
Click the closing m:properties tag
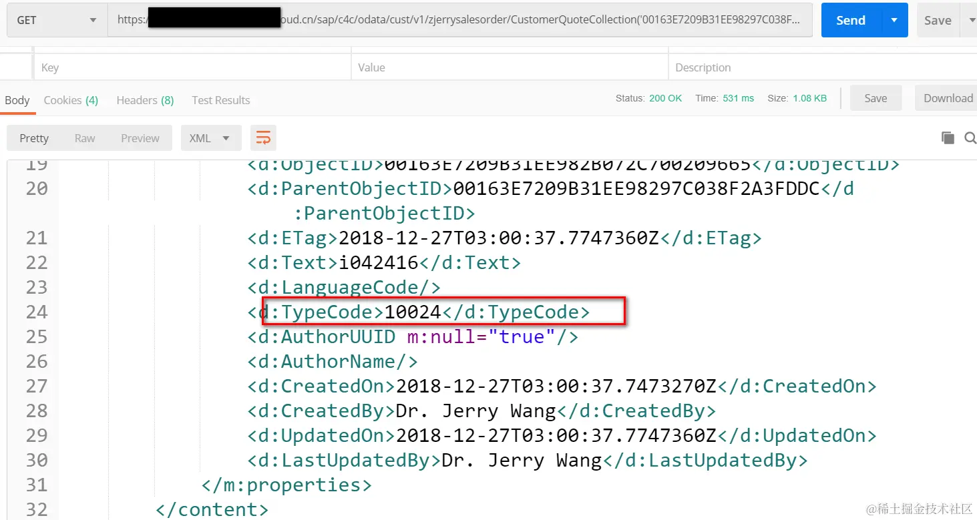pyautogui.click(x=286, y=485)
